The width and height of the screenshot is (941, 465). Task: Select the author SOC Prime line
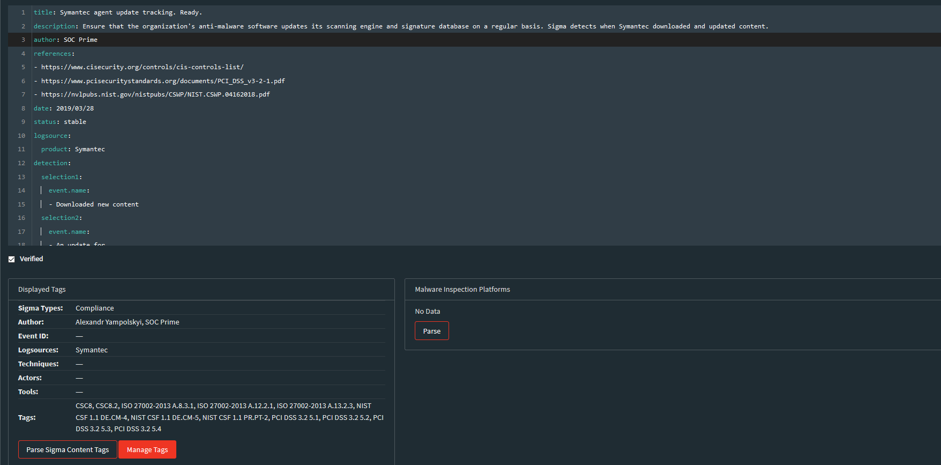[x=66, y=40]
